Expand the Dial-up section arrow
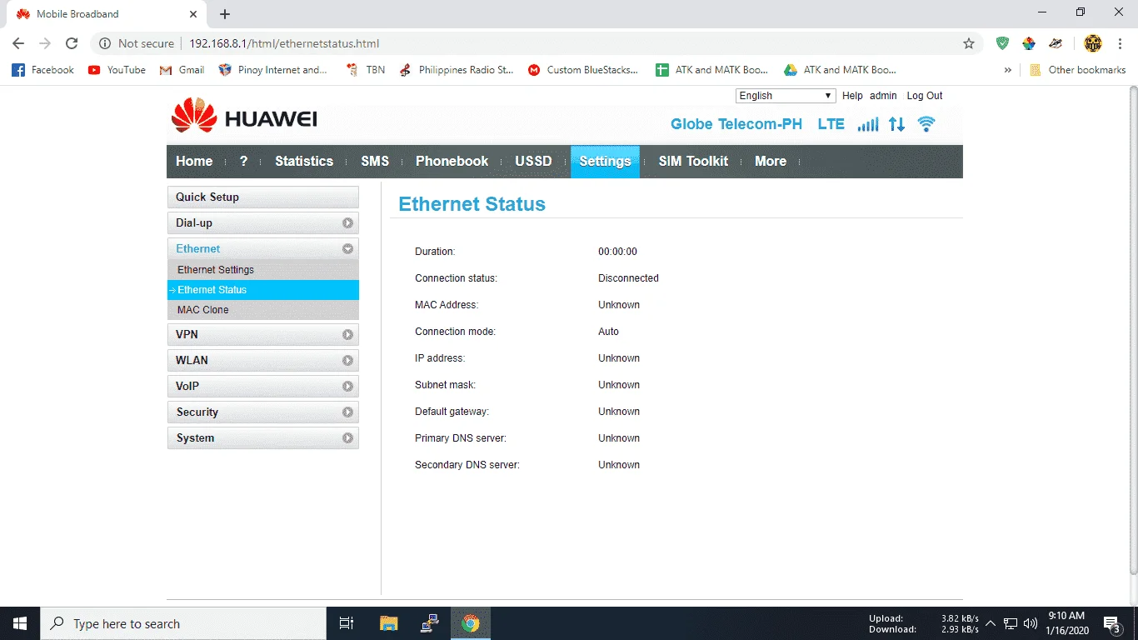The height and width of the screenshot is (640, 1138). [347, 223]
